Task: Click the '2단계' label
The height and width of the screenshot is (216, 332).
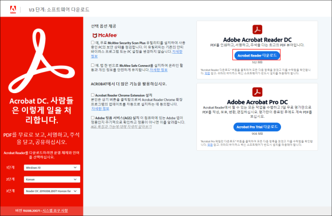Action: [10, 179]
